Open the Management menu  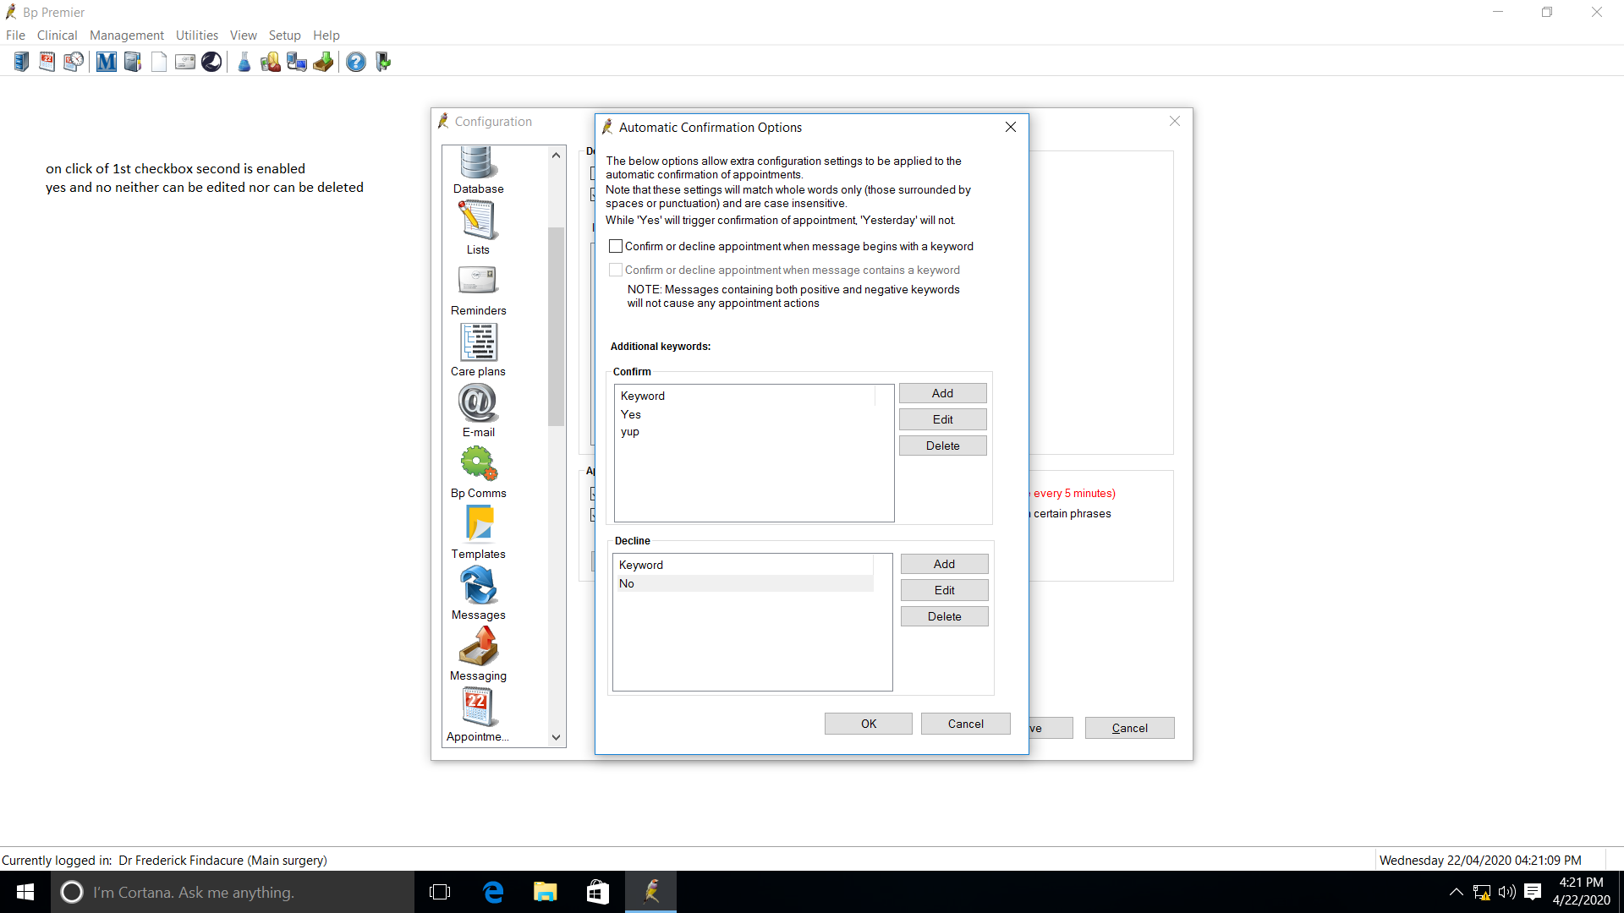pos(126,35)
